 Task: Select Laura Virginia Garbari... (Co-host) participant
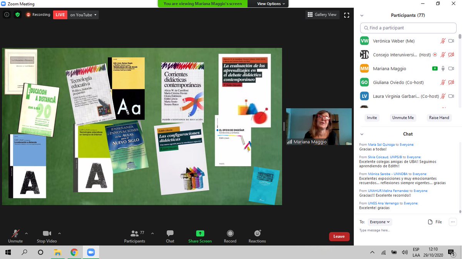tap(408, 96)
